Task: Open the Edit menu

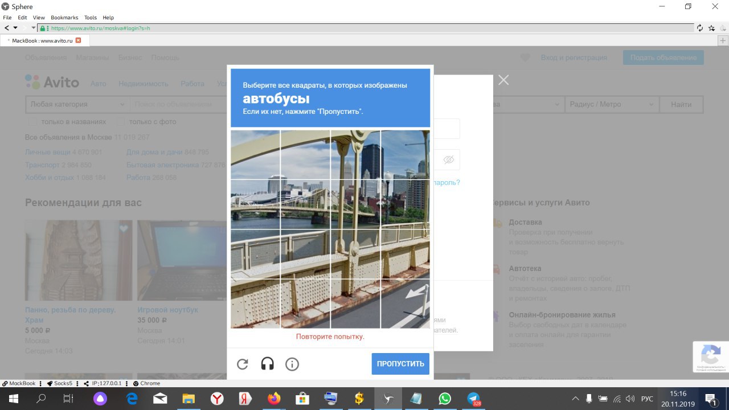Action: tap(22, 18)
